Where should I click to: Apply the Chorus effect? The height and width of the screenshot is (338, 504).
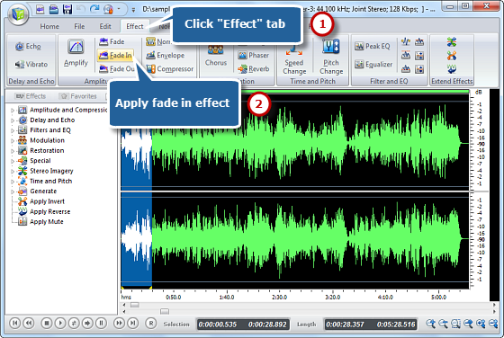216,56
